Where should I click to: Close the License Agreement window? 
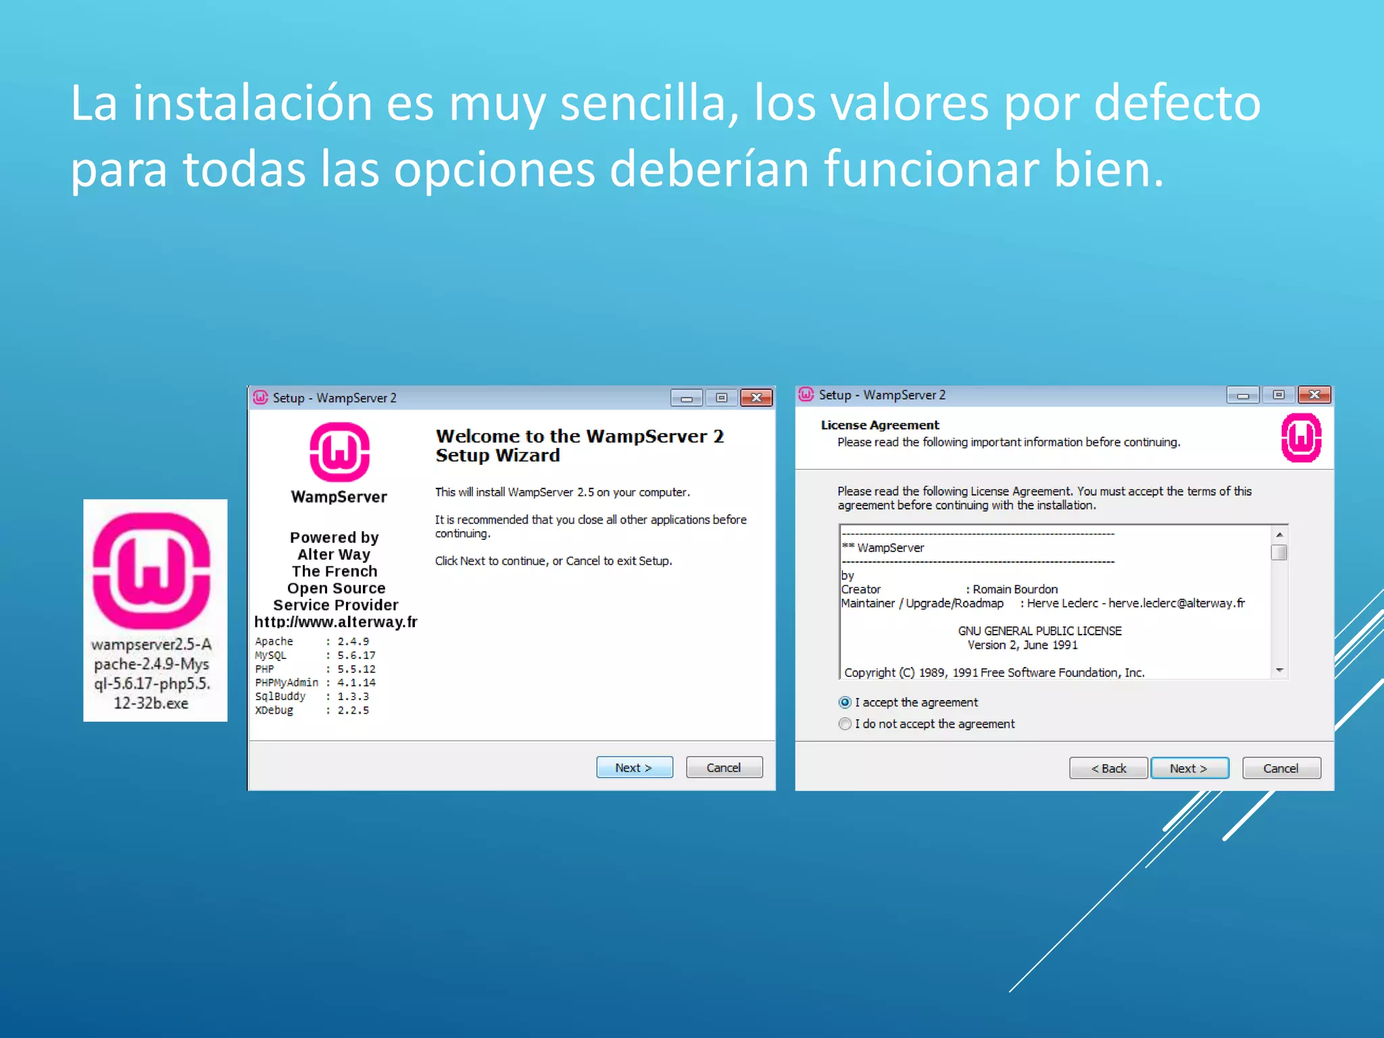coord(1314,395)
